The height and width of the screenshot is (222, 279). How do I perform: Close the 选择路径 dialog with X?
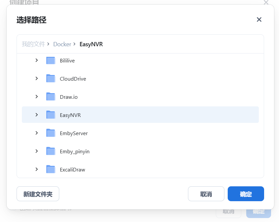tap(259, 20)
